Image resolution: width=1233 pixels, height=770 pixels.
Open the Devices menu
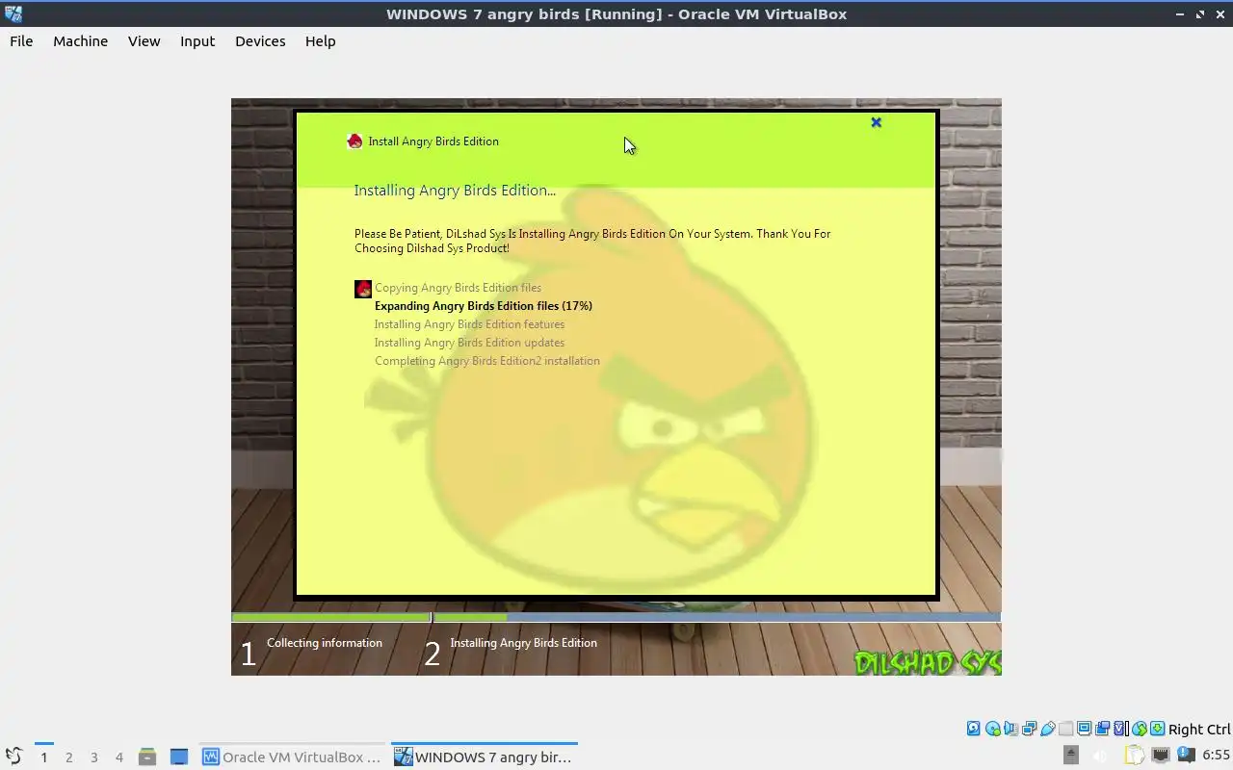point(260,41)
